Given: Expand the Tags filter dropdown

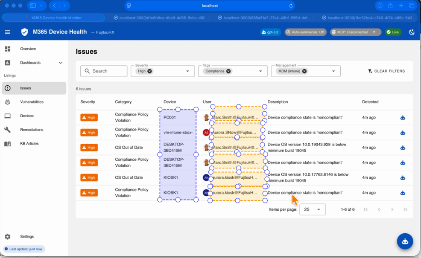Looking at the screenshot, I should pyautogui.click(x=260, y=71).
